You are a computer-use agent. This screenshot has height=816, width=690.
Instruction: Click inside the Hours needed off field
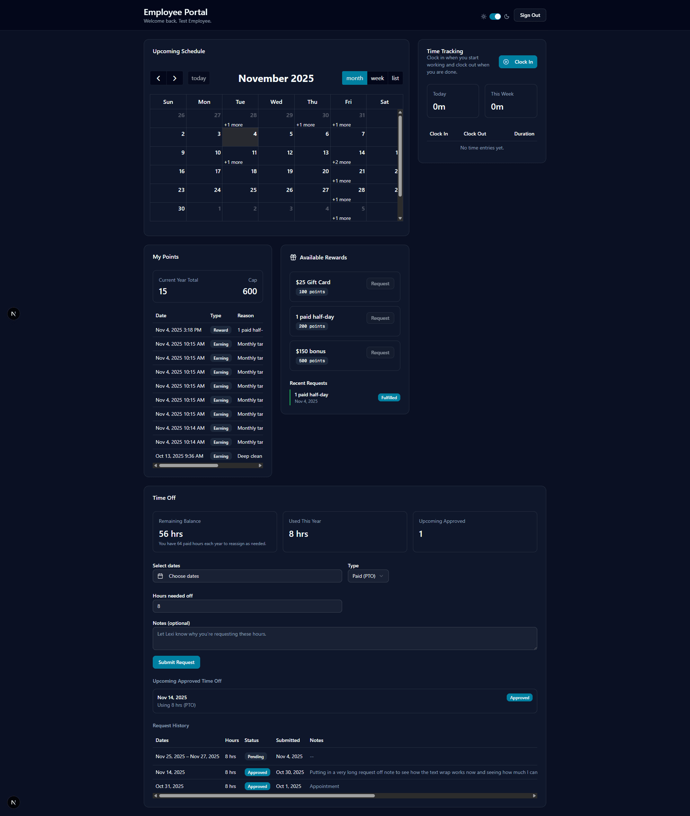coord(247,606)
